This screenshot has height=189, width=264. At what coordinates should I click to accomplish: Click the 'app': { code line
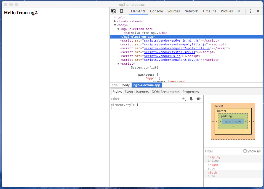tap(153, 78)
